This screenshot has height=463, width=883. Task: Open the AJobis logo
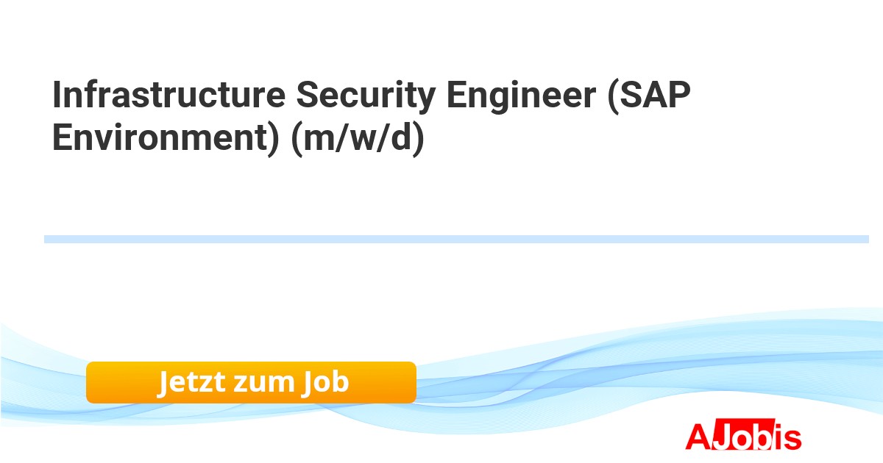click(743, 437)
